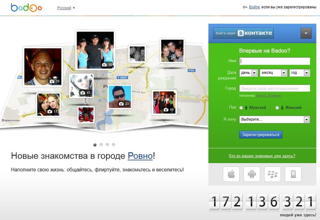The width and height of the screenshot is (320, 220).
Task: Click the key icon beside Войти
Action: coord(245,7)
